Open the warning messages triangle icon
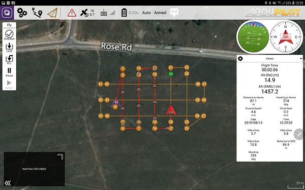Viewport: 305px width, 190px height. 72,13
